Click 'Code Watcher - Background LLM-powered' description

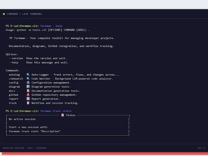[72, 79]
